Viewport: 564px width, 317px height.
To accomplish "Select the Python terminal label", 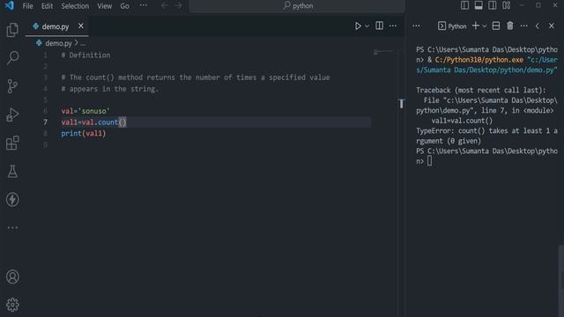I will tap(452, 26).
